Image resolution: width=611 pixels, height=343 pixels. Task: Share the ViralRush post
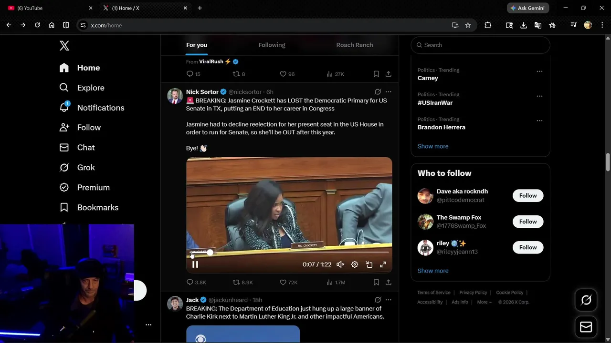(x=389, y=74)
